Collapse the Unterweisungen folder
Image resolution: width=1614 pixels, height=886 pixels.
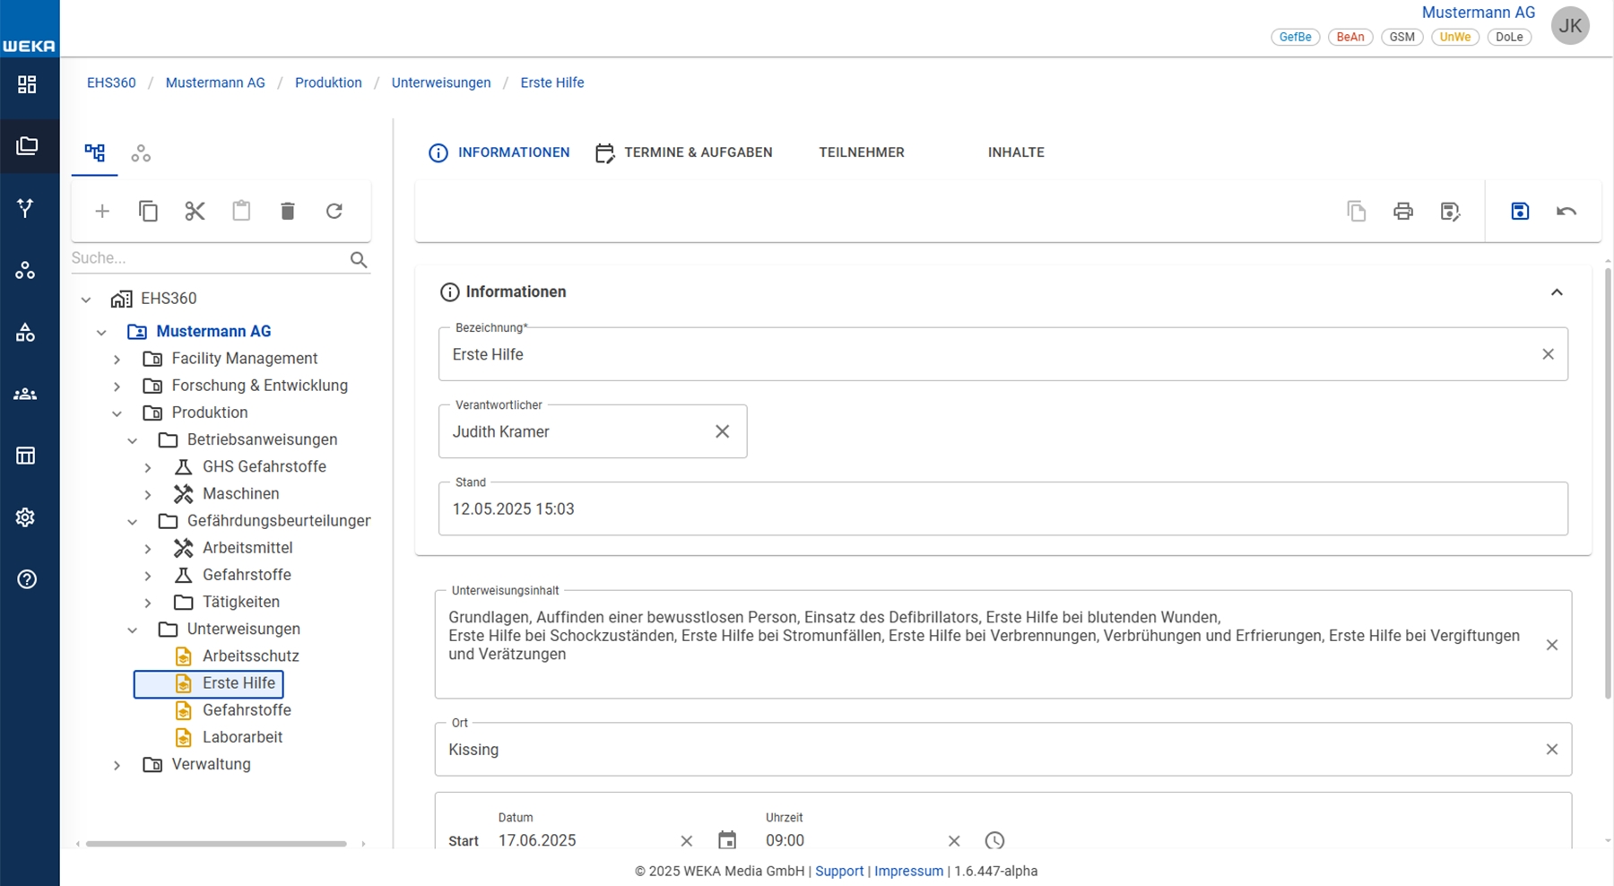click(x=133, y=630)
